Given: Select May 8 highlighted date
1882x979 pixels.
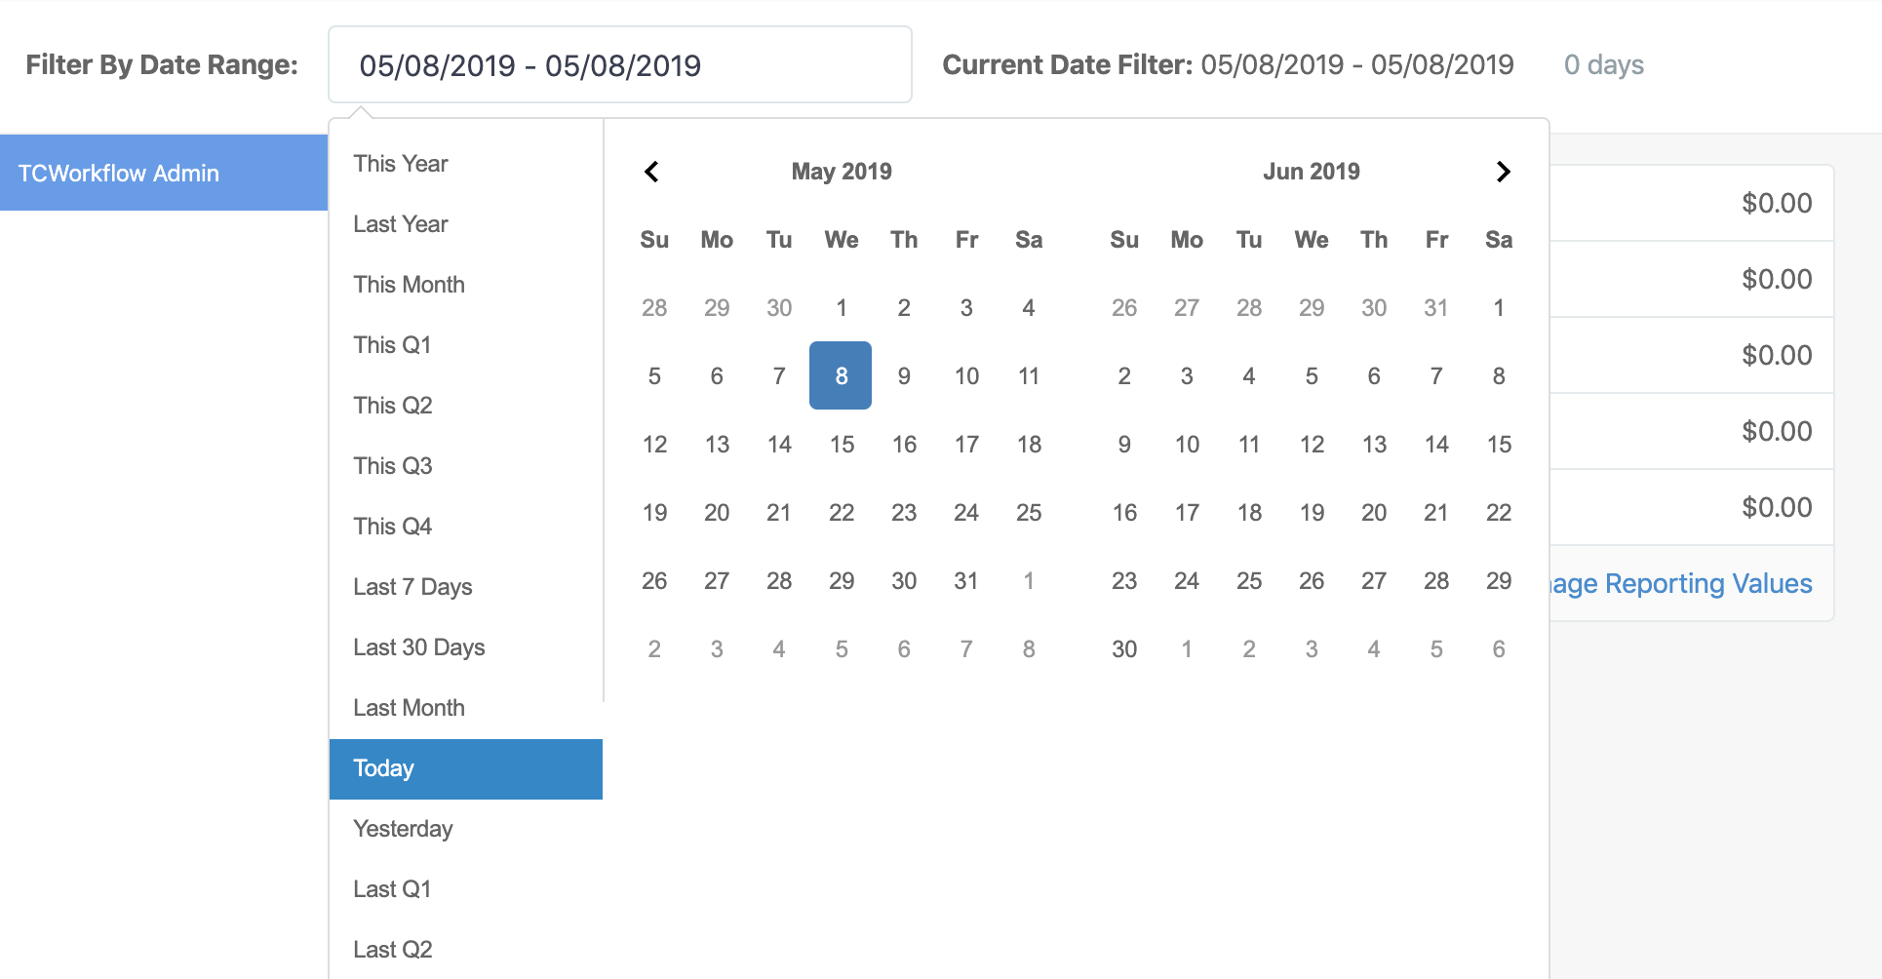Looking at the screenshot, I should (841, 375).
